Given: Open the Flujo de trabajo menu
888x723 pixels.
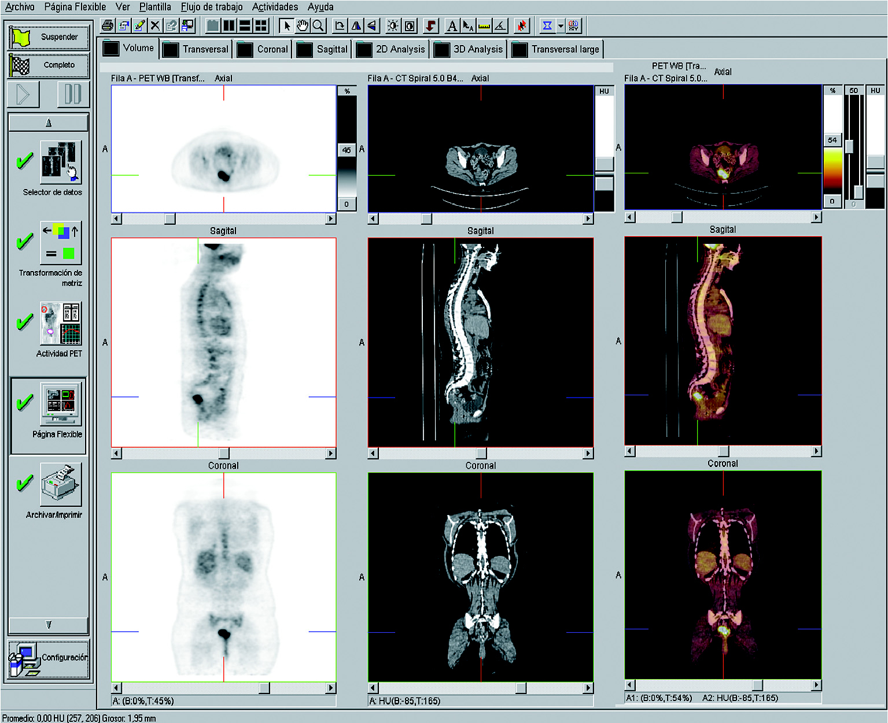Looking at the screenshot, I should pyautogui.click(x=212, y=7).
